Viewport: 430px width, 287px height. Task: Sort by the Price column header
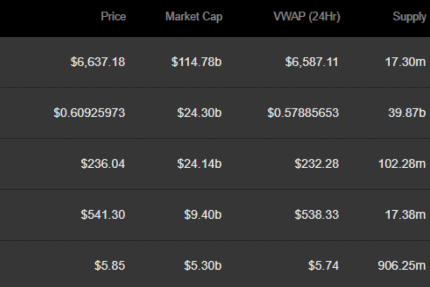pyautogui.click(x=113, y=17)
